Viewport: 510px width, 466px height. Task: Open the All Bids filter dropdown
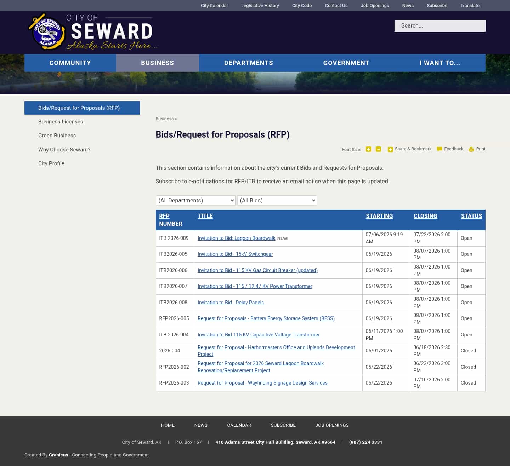[277, 200]
